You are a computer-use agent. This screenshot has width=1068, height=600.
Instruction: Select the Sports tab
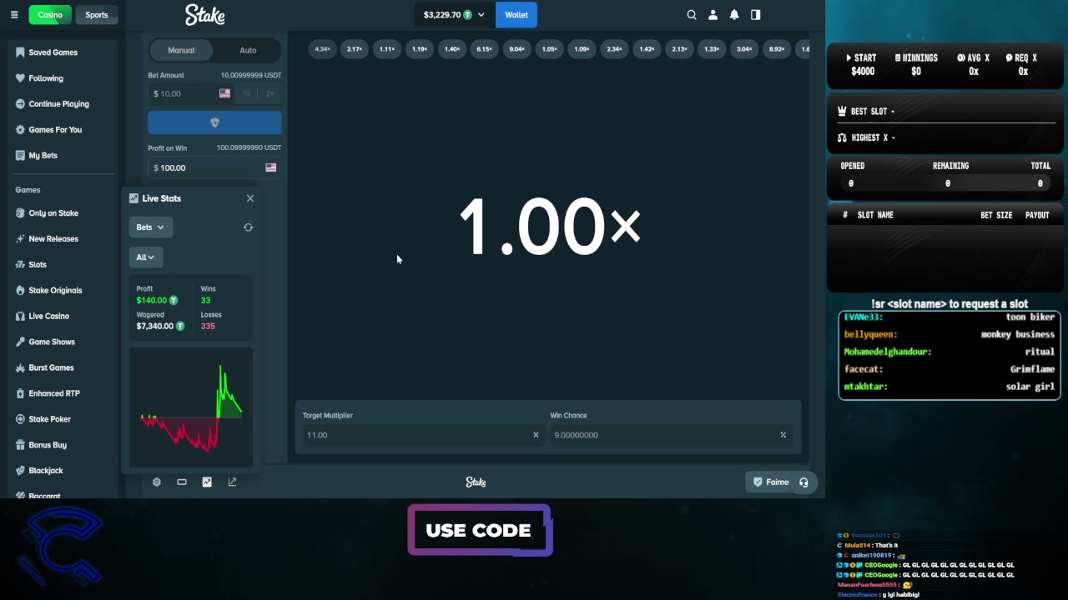[97, 15]
